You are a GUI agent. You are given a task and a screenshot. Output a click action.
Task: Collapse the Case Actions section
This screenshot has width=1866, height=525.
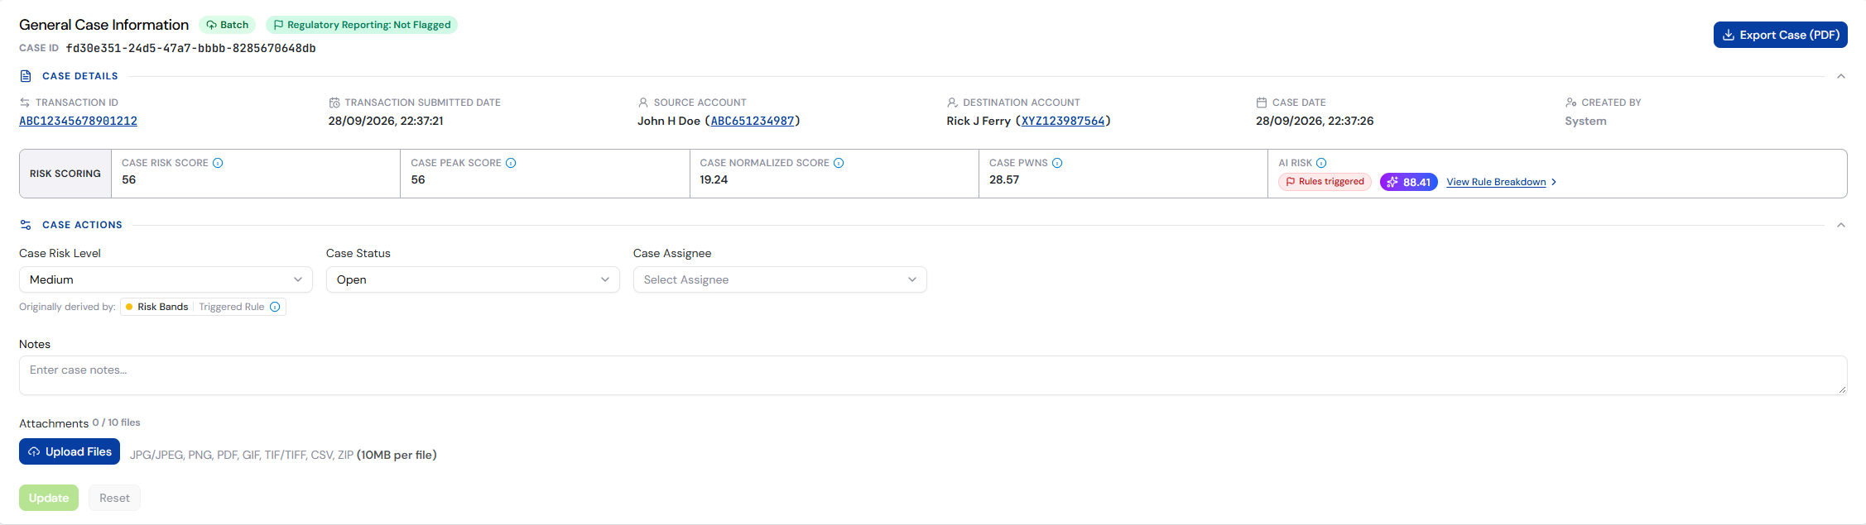1841,225
